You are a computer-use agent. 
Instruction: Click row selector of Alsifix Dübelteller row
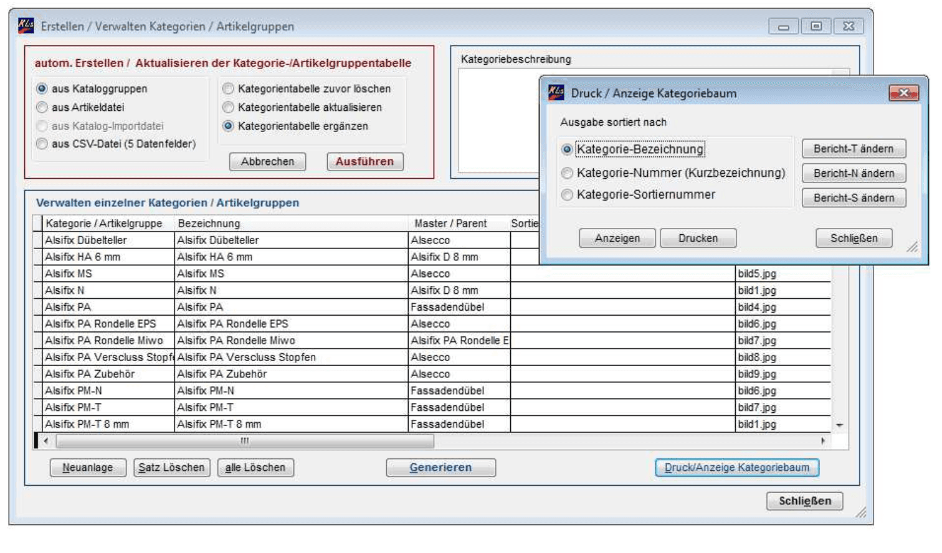pos(37,240)
